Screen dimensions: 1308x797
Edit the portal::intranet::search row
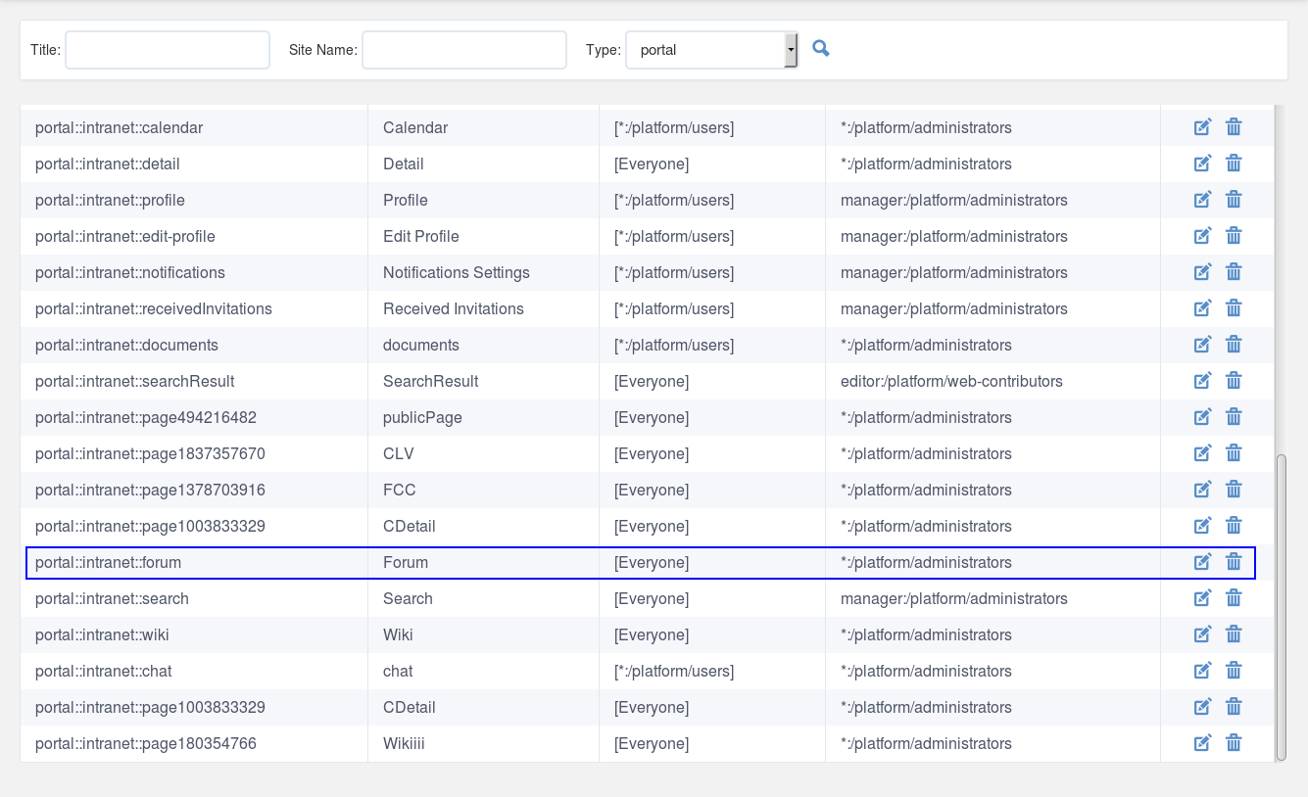[x=1202, y=598]
